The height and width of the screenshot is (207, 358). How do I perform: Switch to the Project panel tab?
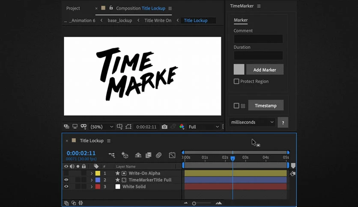click(x=73, y=8)
